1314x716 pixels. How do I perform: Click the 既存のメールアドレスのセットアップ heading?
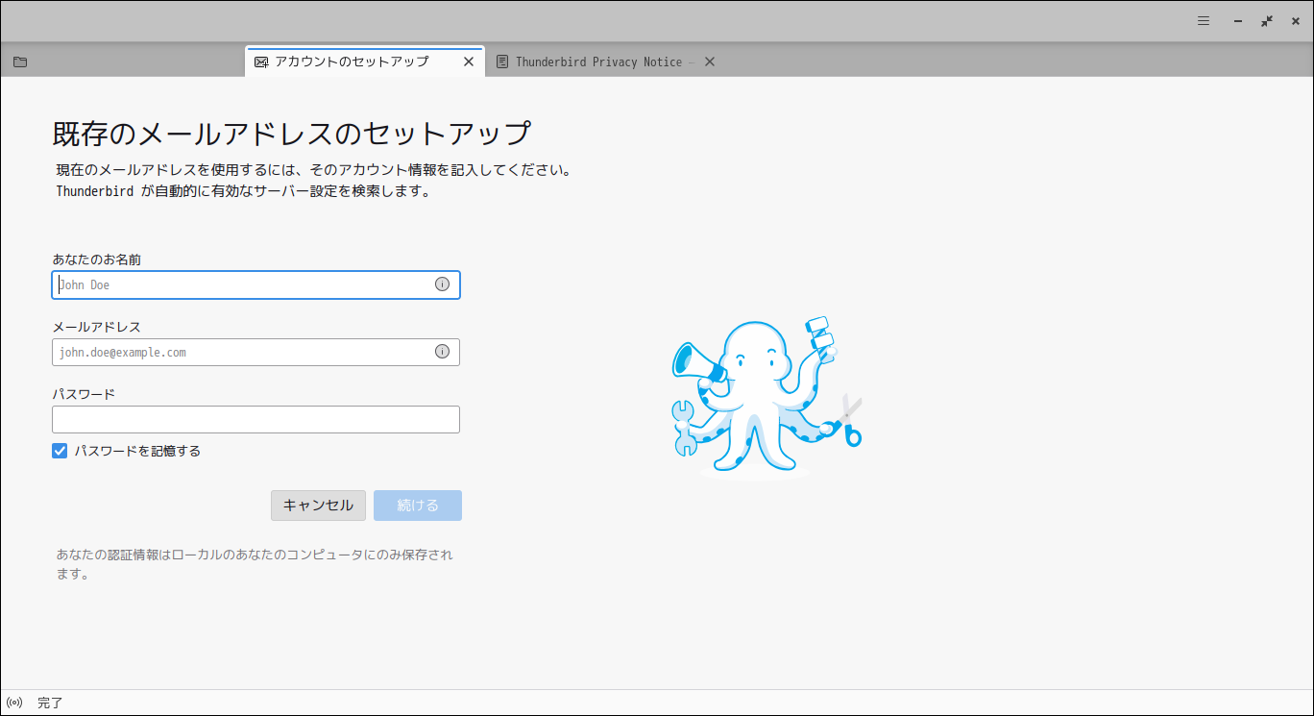(292, 134)
